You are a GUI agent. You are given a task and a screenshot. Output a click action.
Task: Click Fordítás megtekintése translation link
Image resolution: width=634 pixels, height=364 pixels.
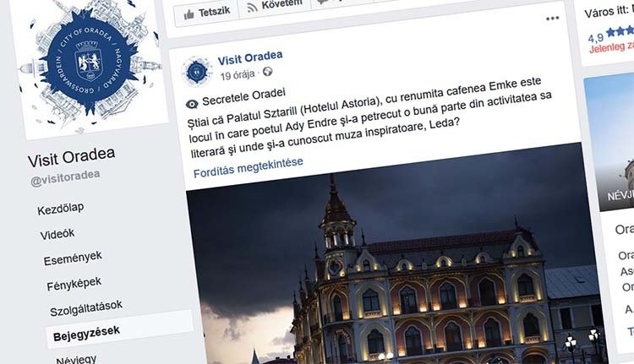(x=249, y=167)
